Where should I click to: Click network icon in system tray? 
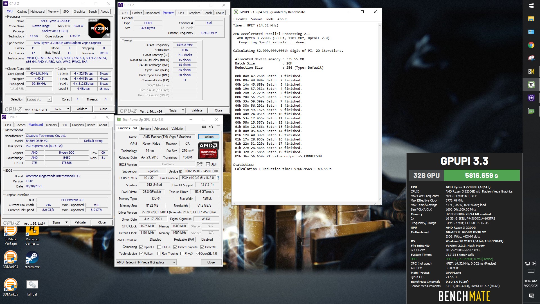tap(527, 263)
